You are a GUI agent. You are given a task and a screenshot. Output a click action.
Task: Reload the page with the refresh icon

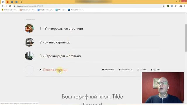[x=10, y=6]
